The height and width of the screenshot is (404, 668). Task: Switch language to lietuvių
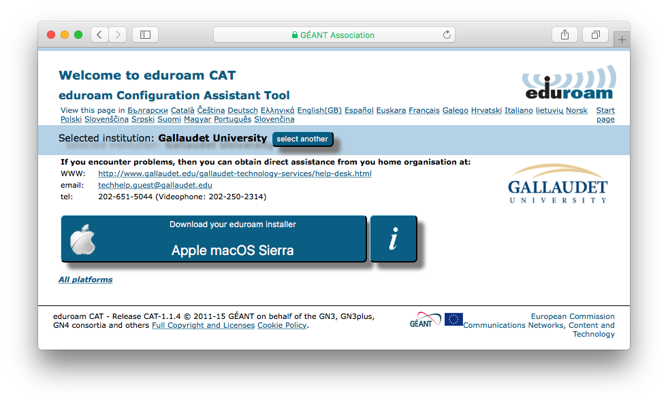point(549,110)
